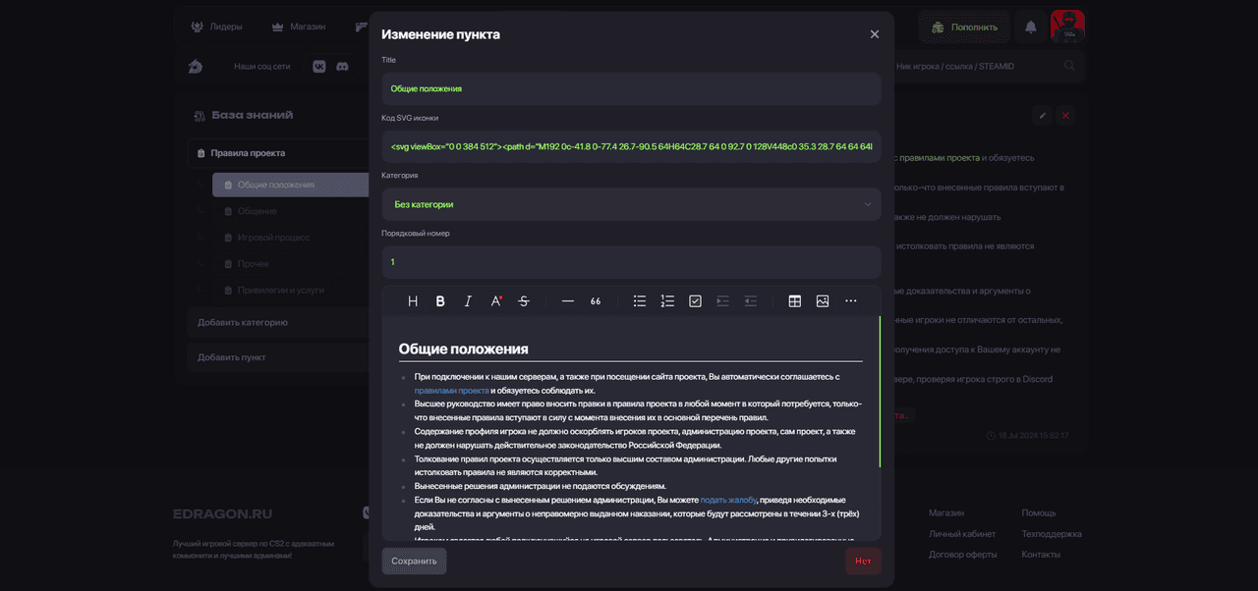Screen dimensions: 1258x591
Task: Click the Title input field
Action: click(x=631, y=88)
